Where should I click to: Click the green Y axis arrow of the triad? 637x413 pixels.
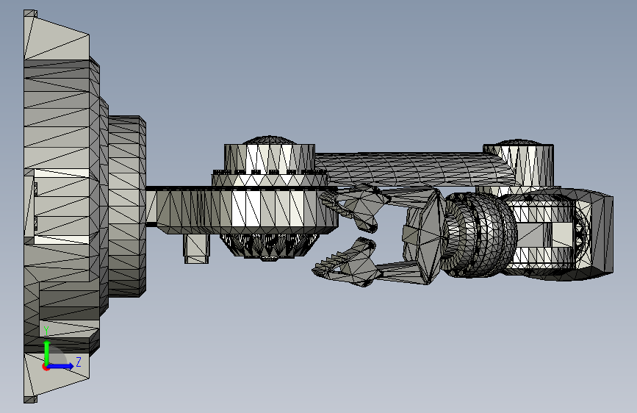47,352
